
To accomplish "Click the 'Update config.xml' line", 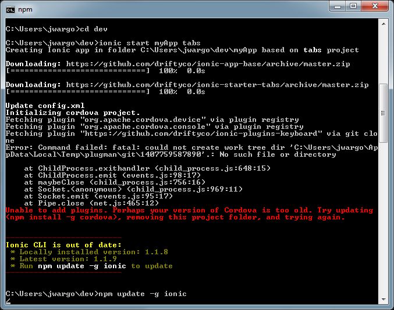I will pos(45,106).
